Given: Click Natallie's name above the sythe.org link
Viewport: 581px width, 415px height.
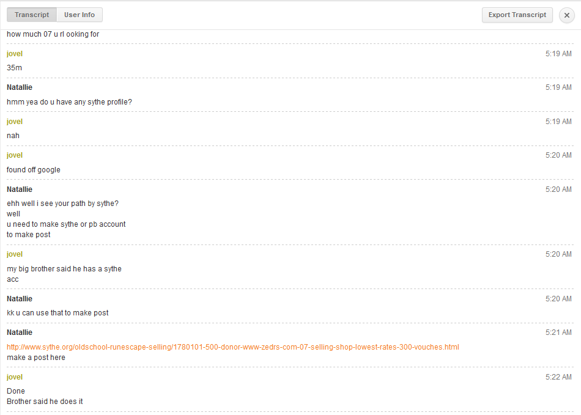Looking at the screenshot, I should [20, 332].
